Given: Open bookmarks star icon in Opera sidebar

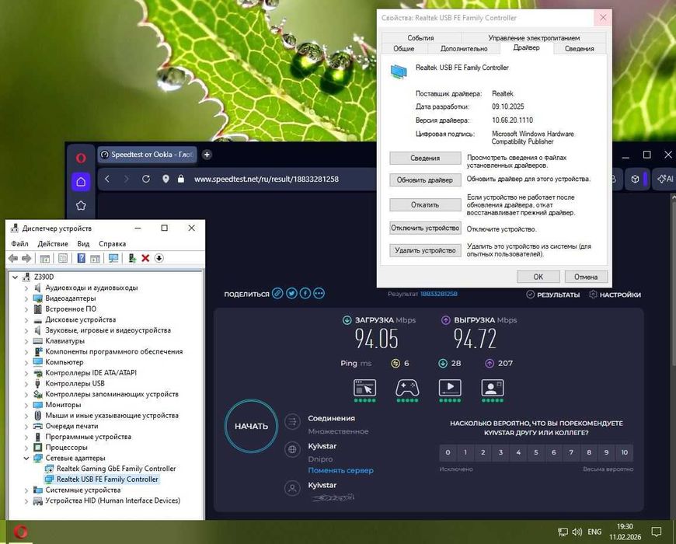Looking at the screenshot, I should [x=81, y=206].
